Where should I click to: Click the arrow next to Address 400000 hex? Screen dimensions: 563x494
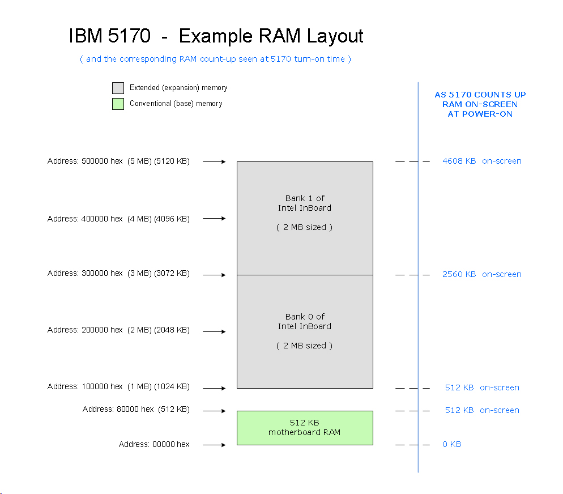[214, 219]
